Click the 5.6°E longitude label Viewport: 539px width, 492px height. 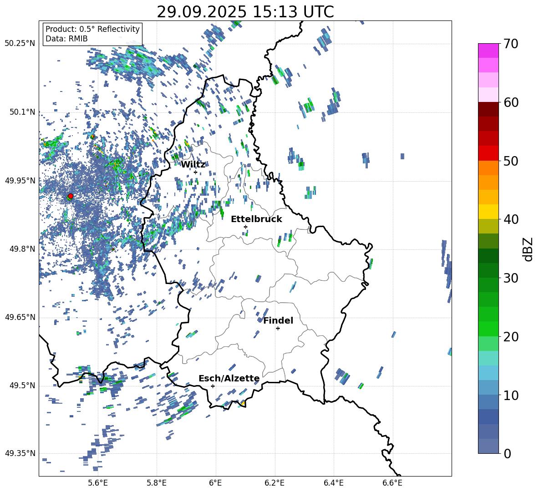click(98, 483)
